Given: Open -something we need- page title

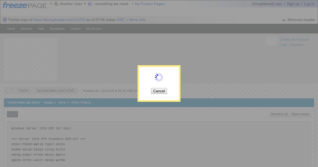Looking at the screenshot, I should (x=112, y=4).
